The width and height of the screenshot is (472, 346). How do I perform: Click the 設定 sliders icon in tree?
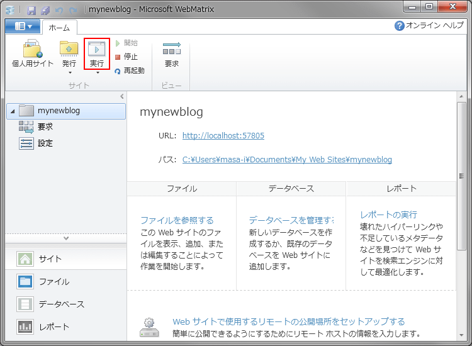(26, 143)
